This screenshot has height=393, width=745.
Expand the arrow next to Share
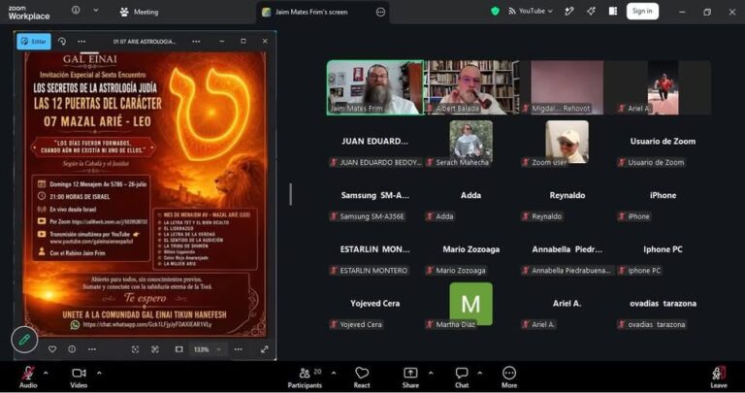[431, 373]
